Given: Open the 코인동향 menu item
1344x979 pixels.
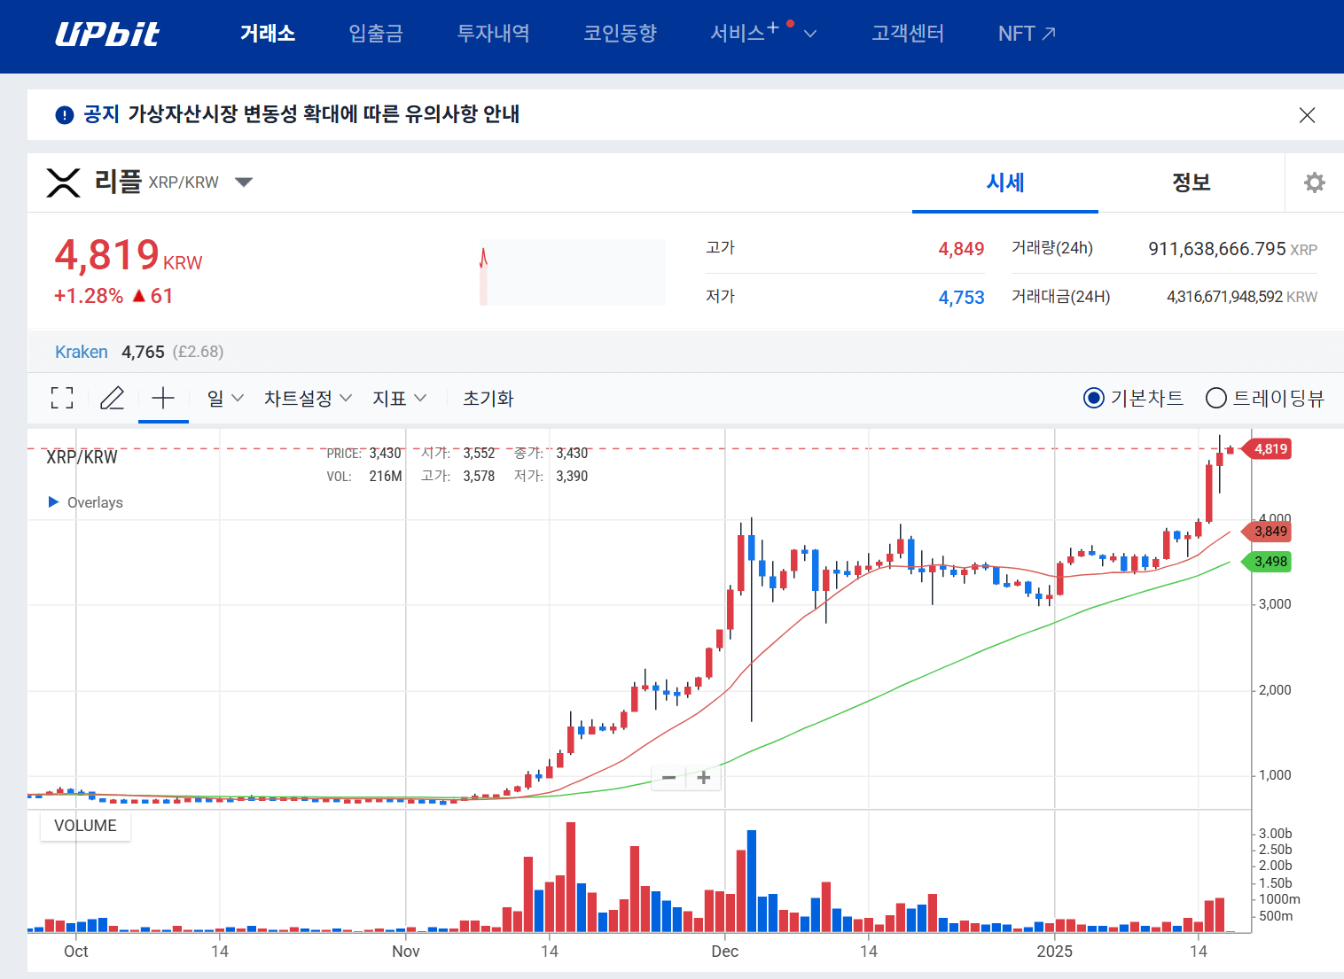Looking at the screenshot, I should [620, 34].
